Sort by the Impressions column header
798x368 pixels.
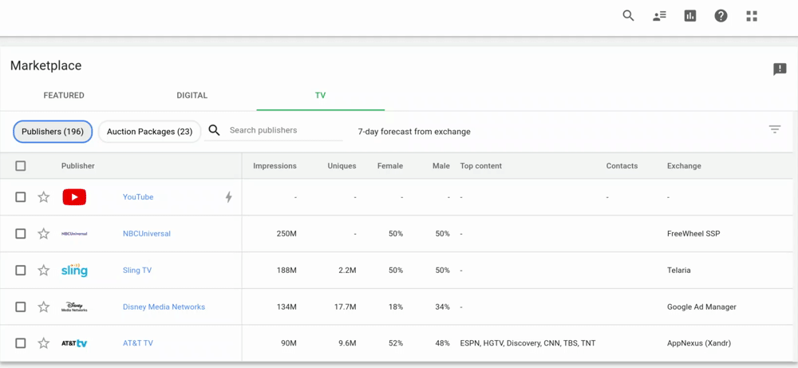(275, 166)
